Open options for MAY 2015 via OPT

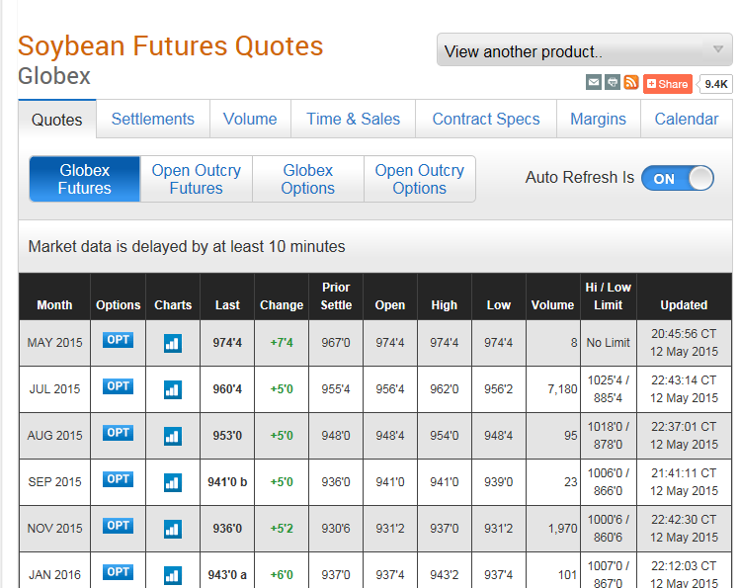pos(118,341)
